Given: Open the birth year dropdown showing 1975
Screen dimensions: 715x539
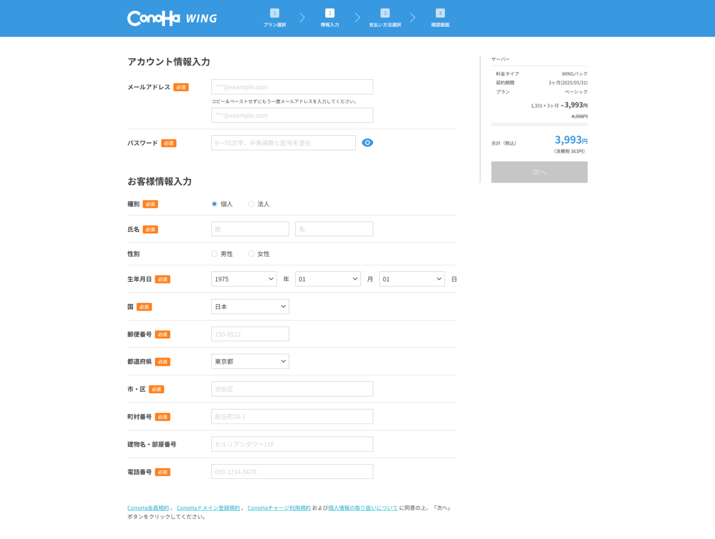Looking at the screenshot, I should point(243,279).
